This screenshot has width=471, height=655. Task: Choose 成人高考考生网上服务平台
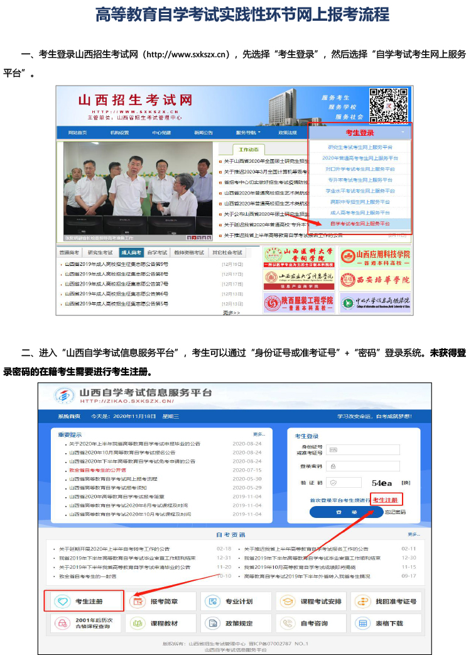360,213
